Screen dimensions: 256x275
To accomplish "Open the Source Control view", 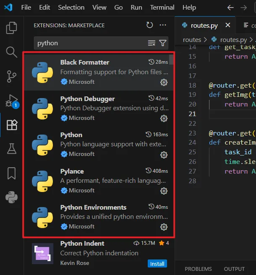I will (x=12, y=76).
